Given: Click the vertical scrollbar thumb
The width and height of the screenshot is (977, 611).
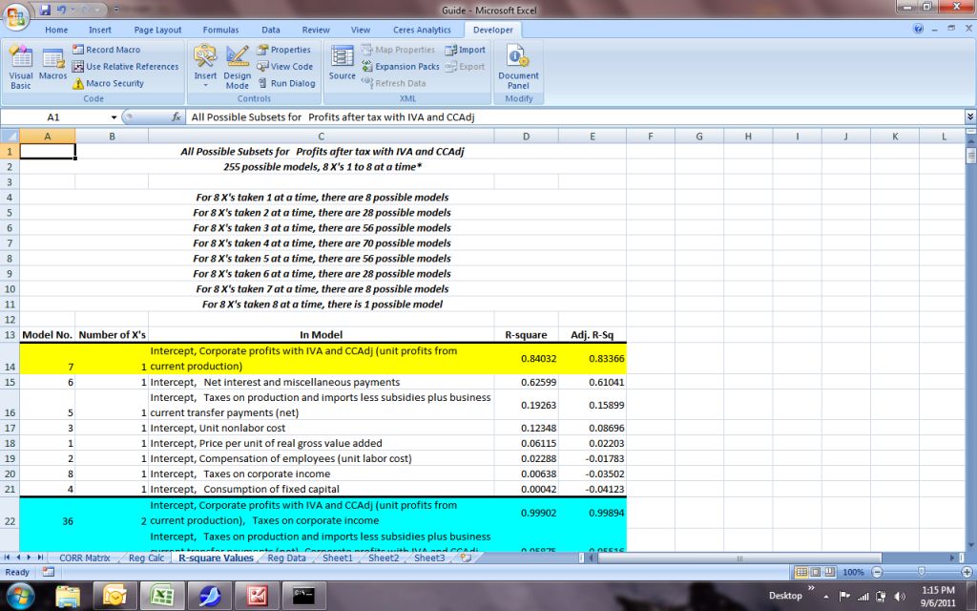Looking at the screenshot, I should tap(970, 156).
